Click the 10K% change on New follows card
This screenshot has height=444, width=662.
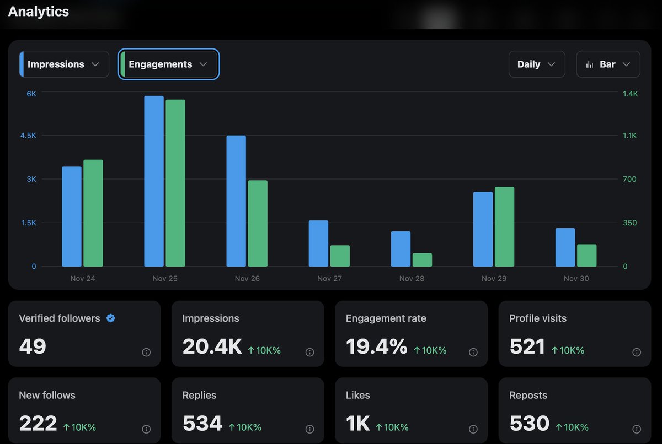pyautogui.click(x=79, y=427)
